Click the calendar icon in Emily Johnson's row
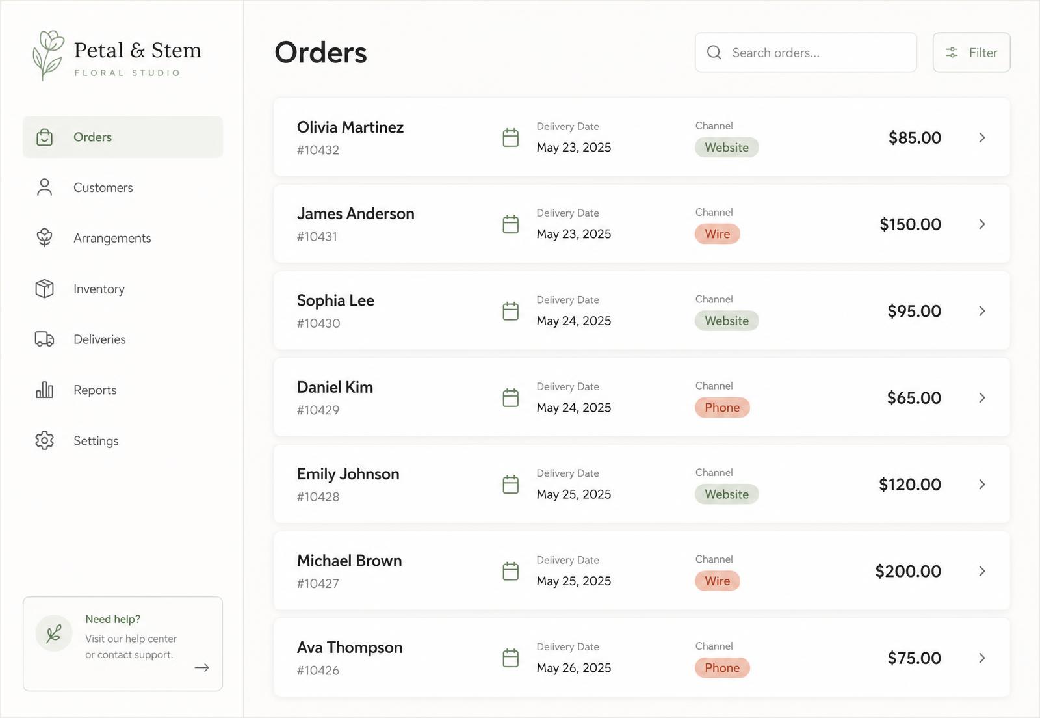This screenshot has height=718, width=1040. point(511,485)
